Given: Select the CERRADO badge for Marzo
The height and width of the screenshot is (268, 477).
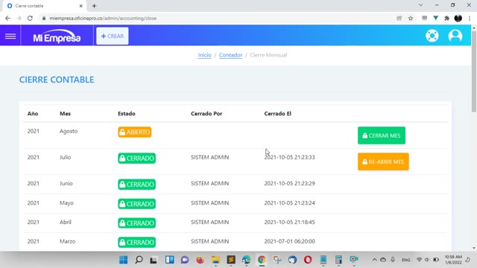Looking at the screenshot, I should pos(137,242).
